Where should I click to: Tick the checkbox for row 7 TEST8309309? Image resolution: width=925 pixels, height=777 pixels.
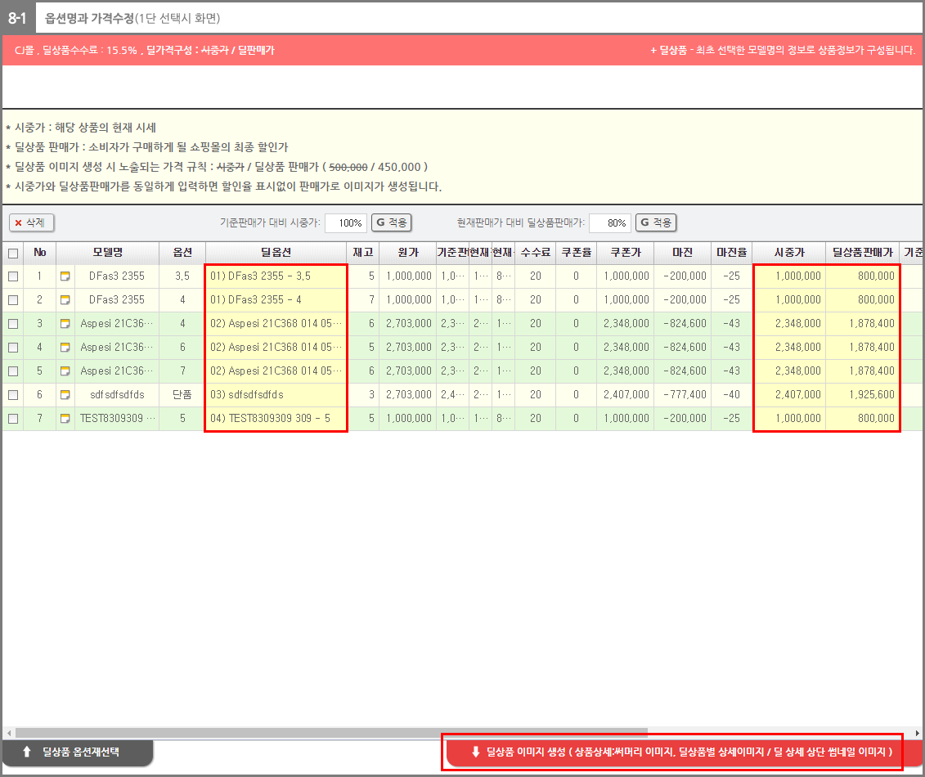pos(12,419)
